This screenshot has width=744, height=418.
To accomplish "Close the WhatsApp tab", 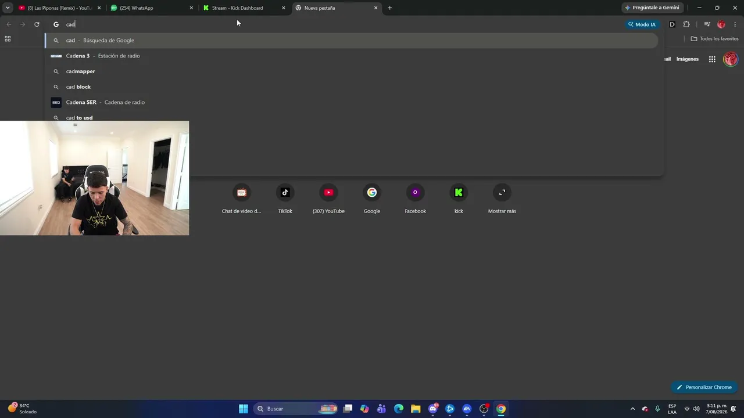I will click(x=191, y=8).
